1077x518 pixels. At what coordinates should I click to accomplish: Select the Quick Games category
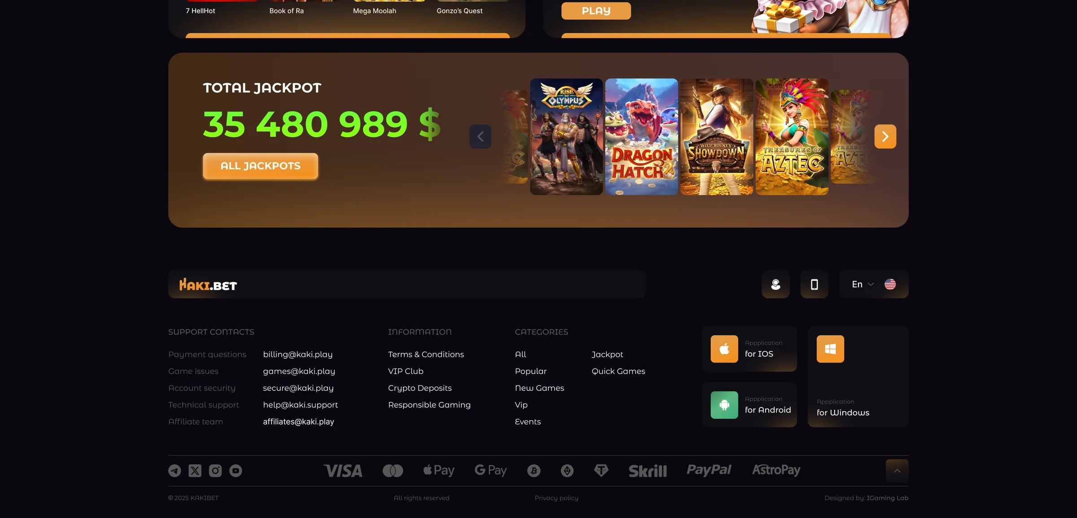618,371
